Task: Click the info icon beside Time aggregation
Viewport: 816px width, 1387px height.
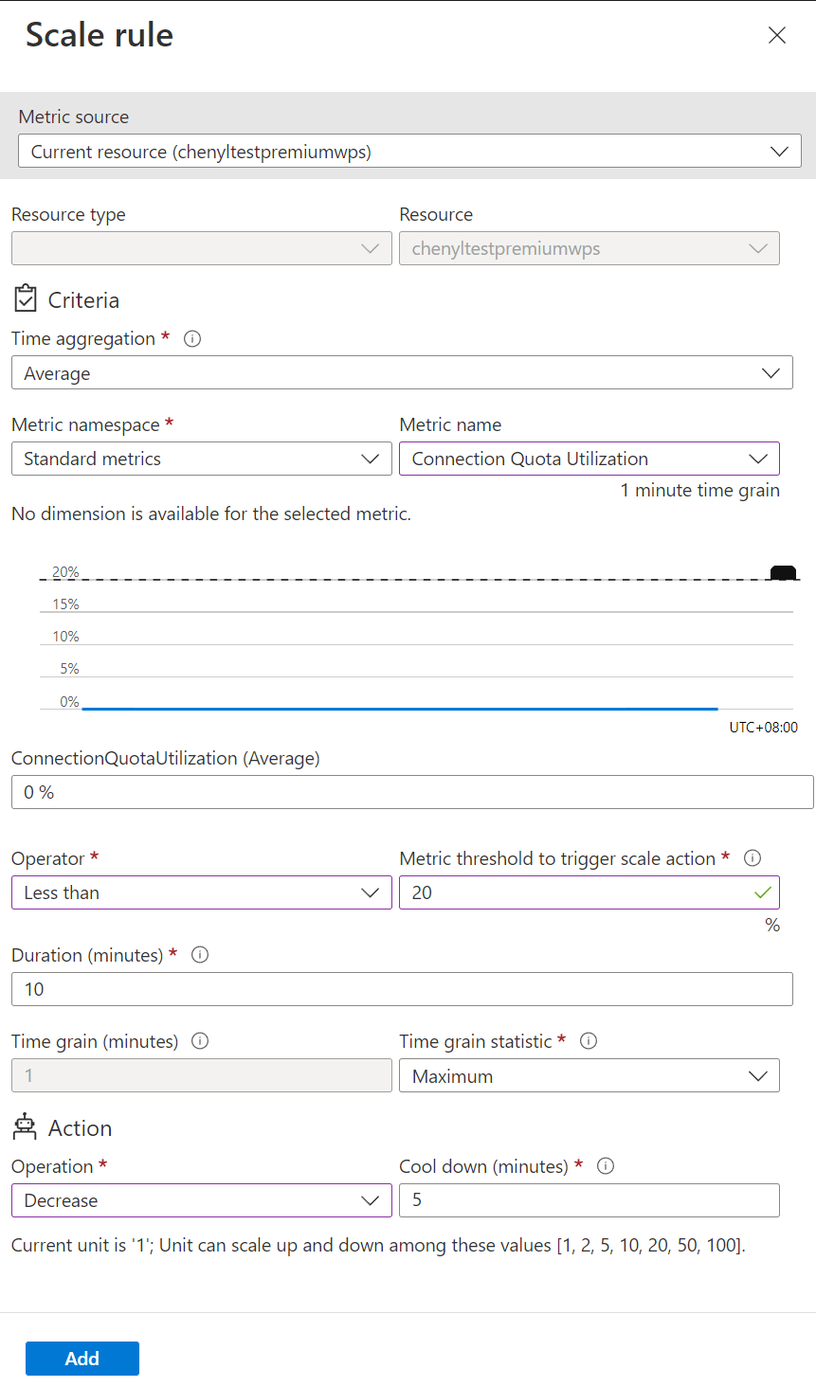Action: point(192,338)
